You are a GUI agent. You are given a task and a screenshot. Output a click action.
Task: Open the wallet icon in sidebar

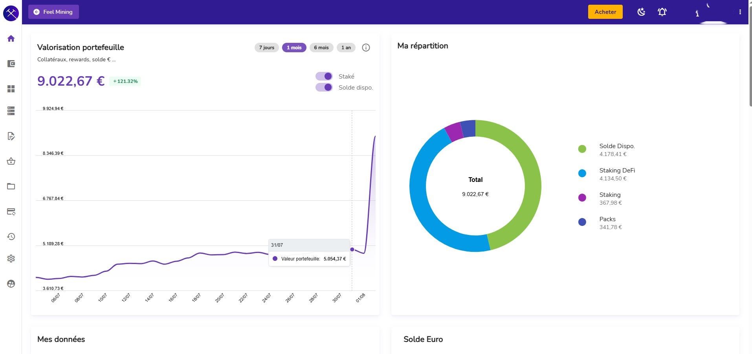(11, 64)
